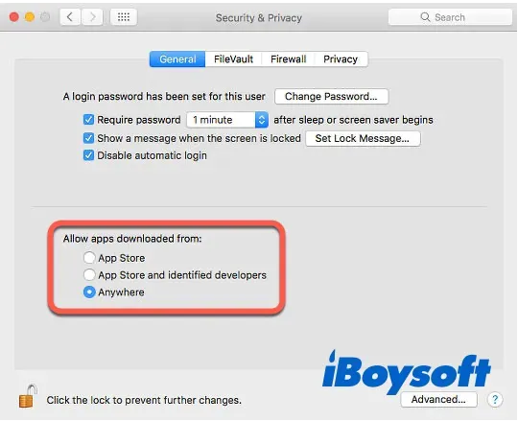Switch to the Privacy tab
The width and height of the screenshot is (518, 421).
(341, 59)
